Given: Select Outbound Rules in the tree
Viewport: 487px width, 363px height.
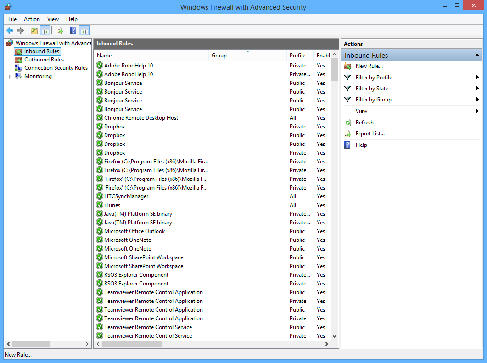Looking at the screenshot, I should click(x=44, y=60).
